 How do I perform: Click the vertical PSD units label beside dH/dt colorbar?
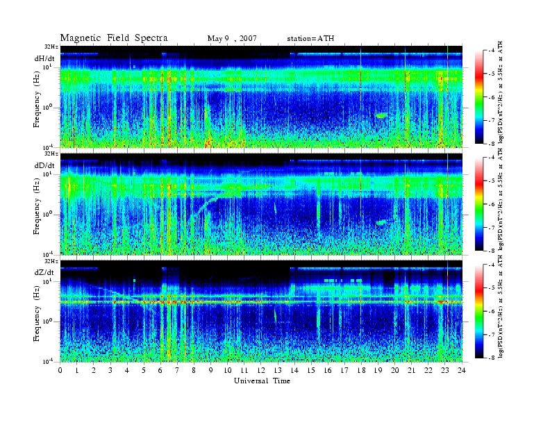pos(501,92)
